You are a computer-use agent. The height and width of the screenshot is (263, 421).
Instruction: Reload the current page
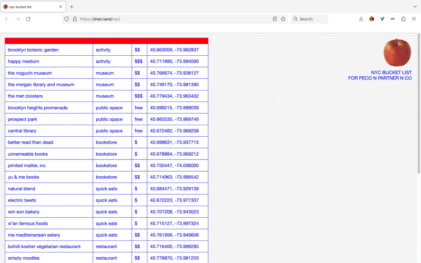(28, 19)
